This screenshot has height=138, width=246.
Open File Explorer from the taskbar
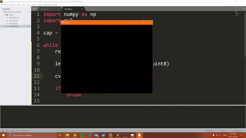67,135
